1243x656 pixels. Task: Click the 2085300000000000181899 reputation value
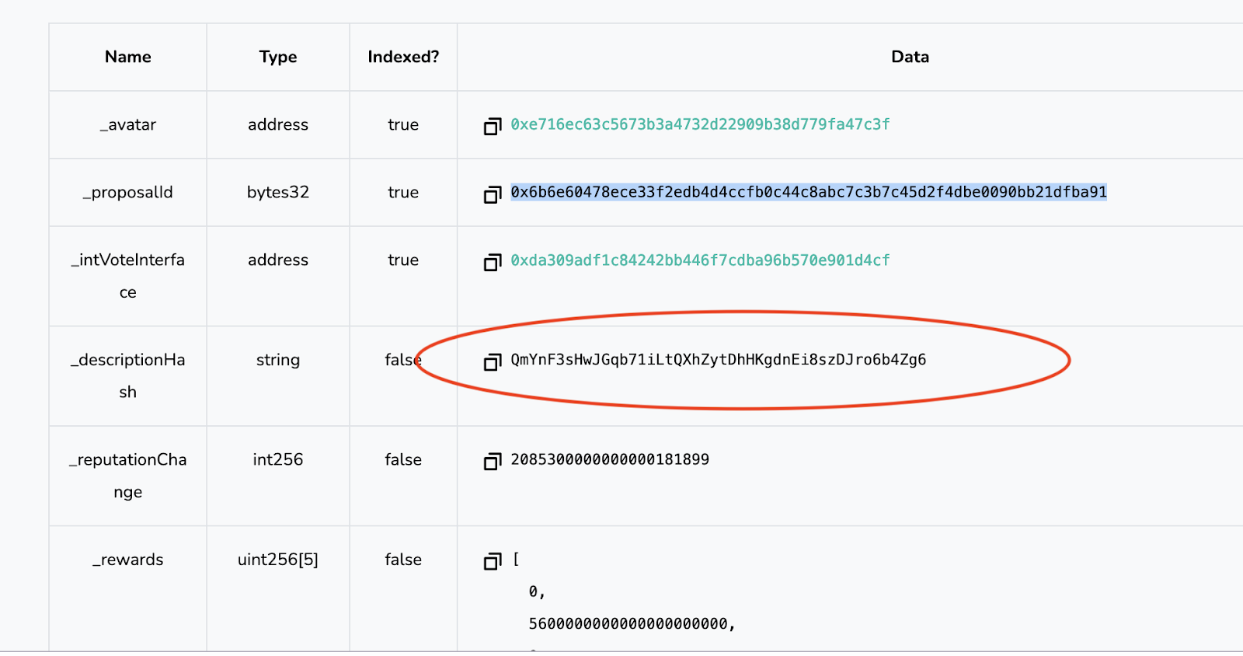pyautogui.click(x=610, y=459)
